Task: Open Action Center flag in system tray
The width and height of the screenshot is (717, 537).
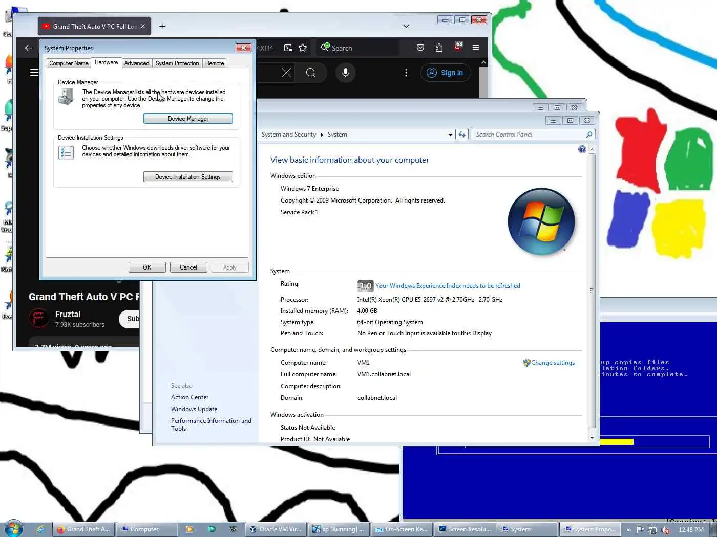Action: [x=640, y=530]
